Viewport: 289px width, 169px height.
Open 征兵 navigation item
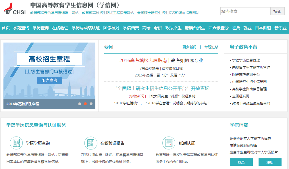[236, 28]
